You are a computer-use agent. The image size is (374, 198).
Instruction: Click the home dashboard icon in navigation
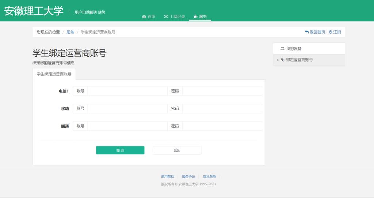[x=144, y=16]
